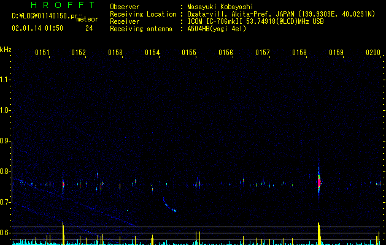386x245 pixels.
Task: Click the date stamp 02.01.14 01:50
Action: pyautogui.click(x=37, y=28)
